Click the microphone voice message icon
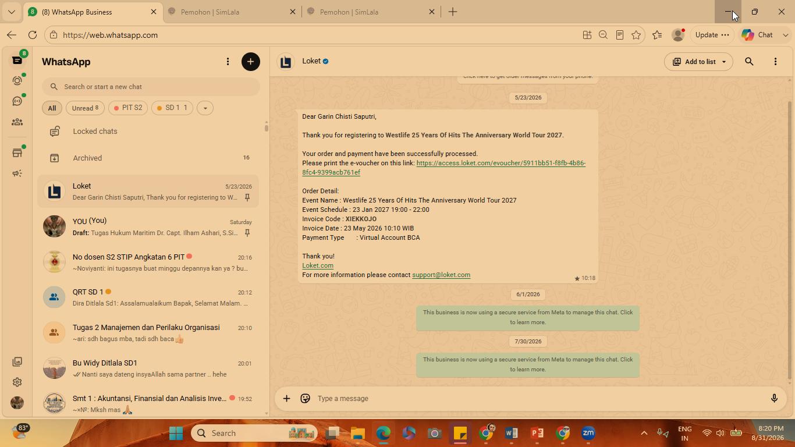Screen dimensions: 795x447 click(774, 398)
